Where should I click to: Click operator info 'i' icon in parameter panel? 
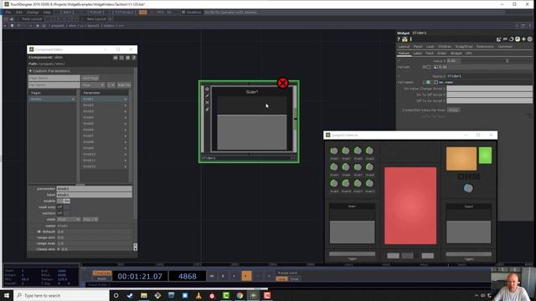[x=410, y=39]
